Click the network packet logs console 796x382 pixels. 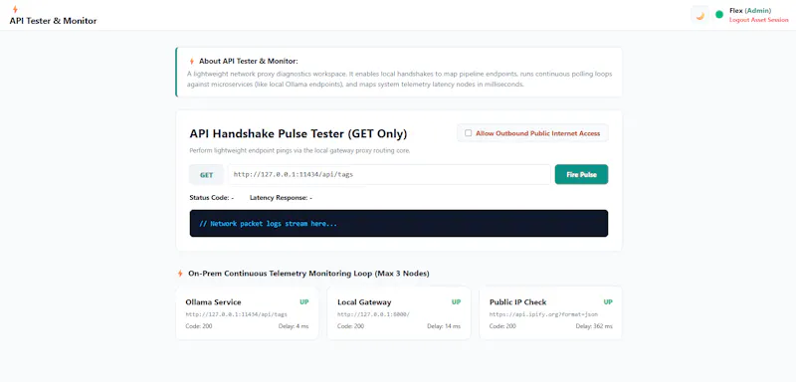pyautogui.click(x=399, y=223)
